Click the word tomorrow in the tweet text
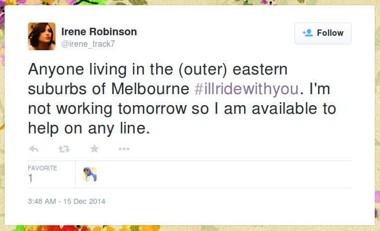 pos(152,109)
